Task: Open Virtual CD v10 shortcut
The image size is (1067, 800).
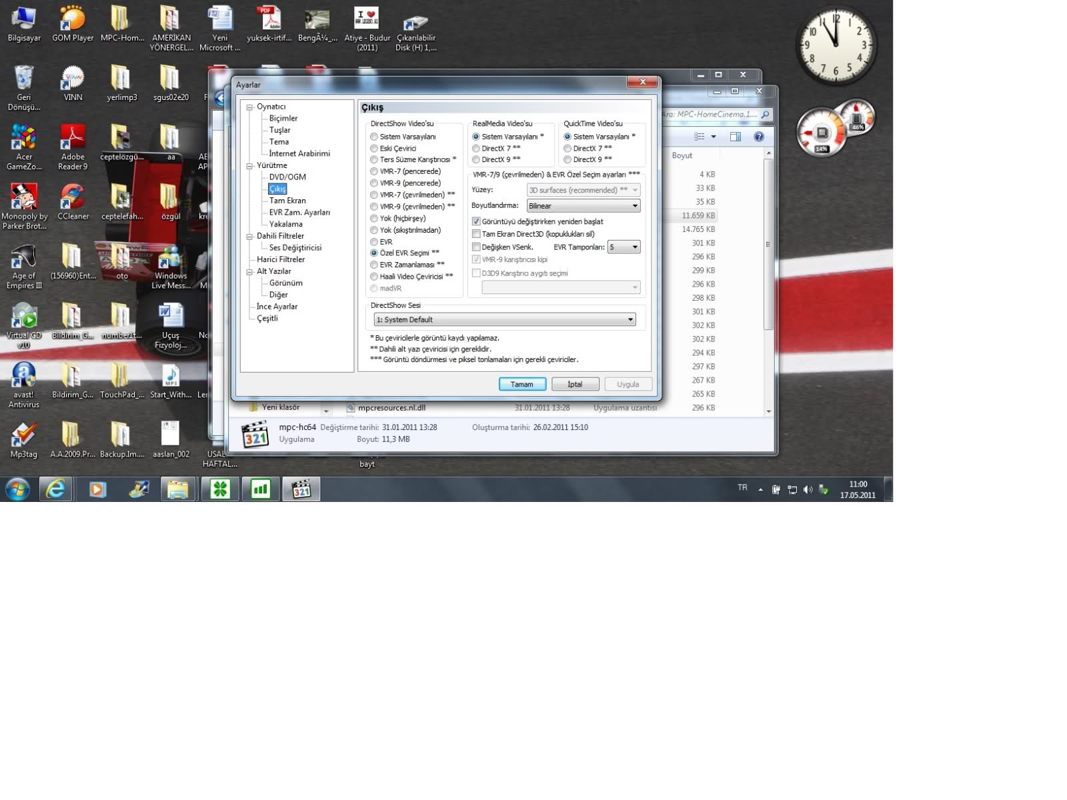Action: point(24,326)
